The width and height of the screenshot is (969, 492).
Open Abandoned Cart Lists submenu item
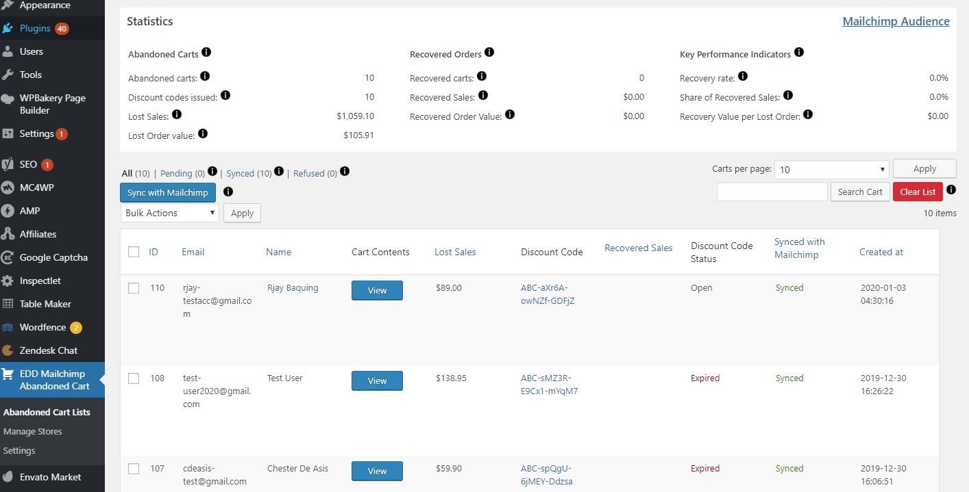[x=47, y=413]
